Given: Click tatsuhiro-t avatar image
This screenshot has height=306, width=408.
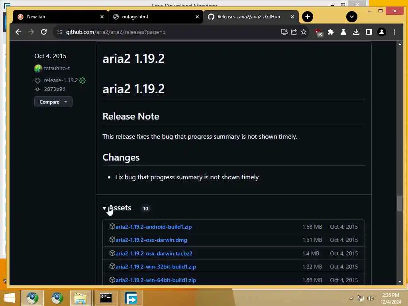Looking at the screenshot, I should tap(38, 69).
